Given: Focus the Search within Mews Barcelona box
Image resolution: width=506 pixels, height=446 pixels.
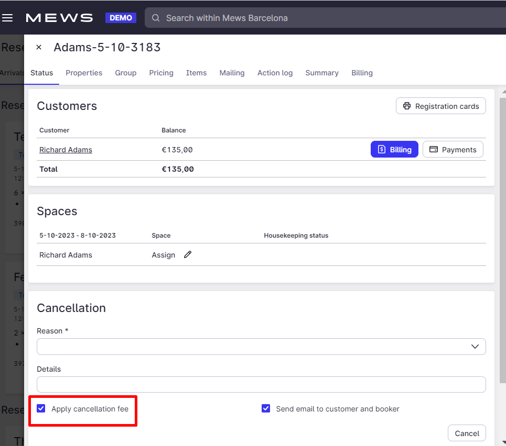Looking at the screenshot, I should [315, 18].
